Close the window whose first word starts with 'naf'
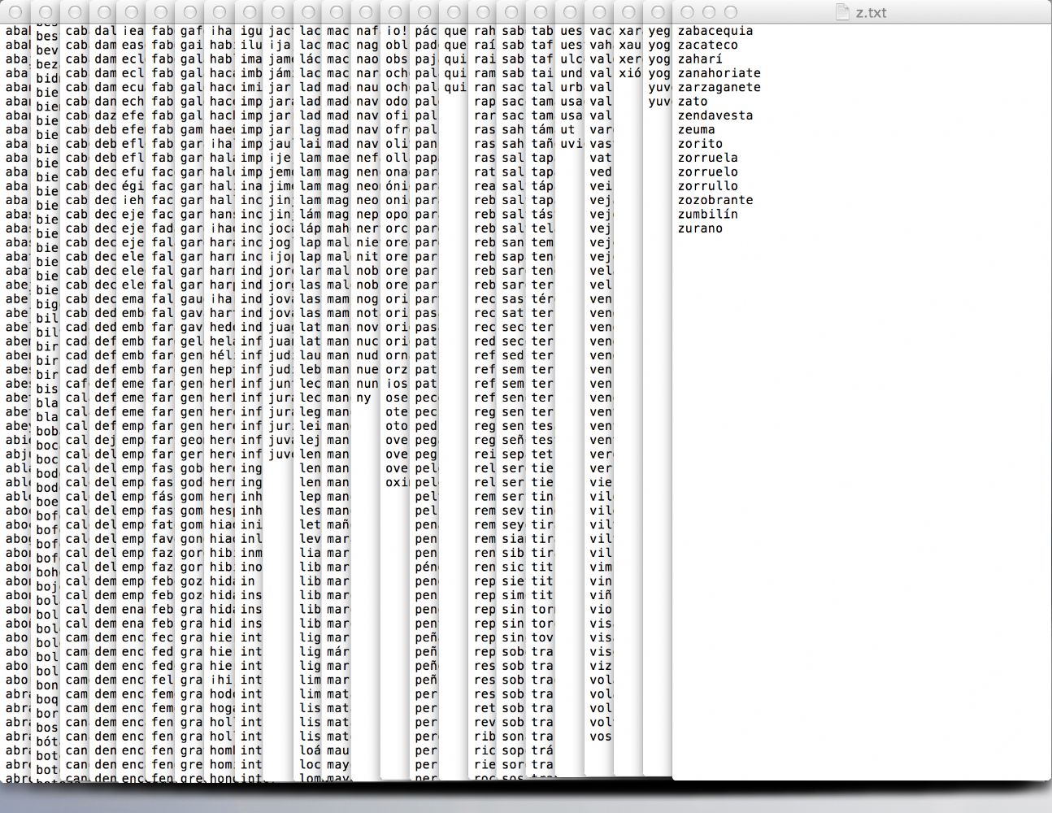1052x813 pixels. (x=366, y=12)
